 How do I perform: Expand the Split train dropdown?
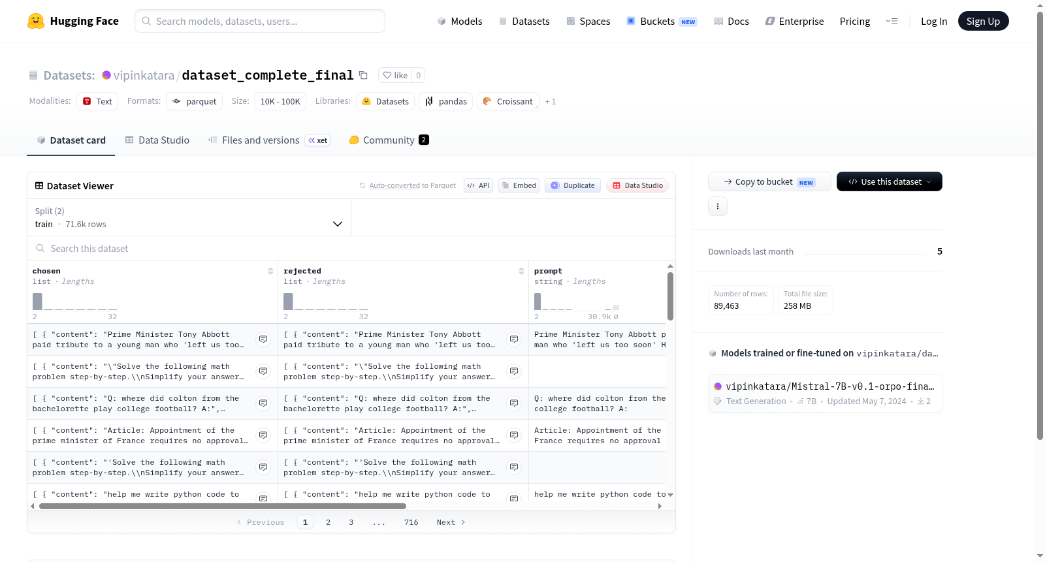coord(189,217)
